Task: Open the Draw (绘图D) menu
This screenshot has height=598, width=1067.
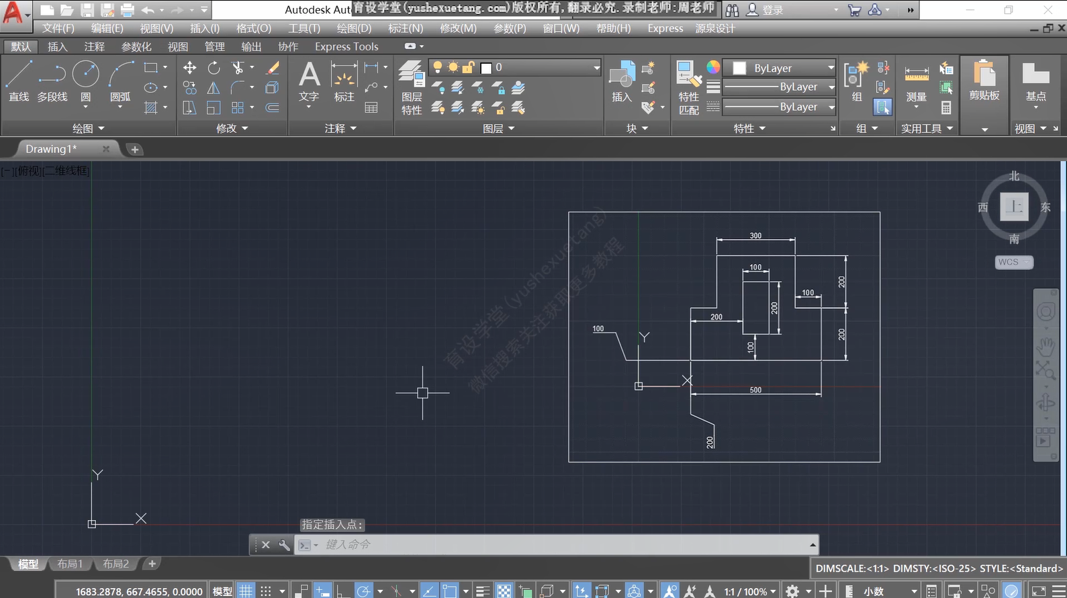Action: 354,28
